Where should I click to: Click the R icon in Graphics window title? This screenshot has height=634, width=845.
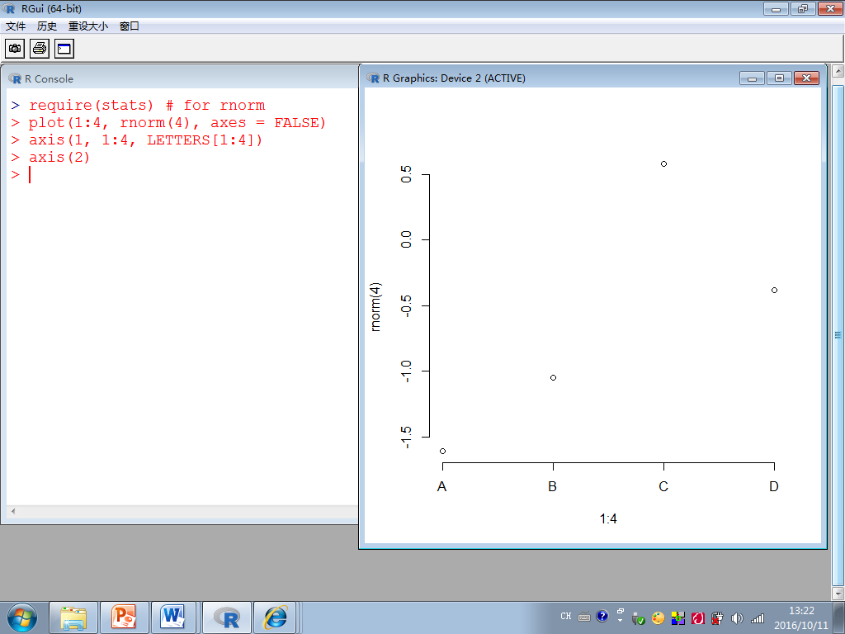tap(373, 78)
